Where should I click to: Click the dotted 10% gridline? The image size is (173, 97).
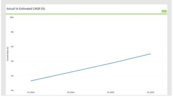click(x=90, y=18)
